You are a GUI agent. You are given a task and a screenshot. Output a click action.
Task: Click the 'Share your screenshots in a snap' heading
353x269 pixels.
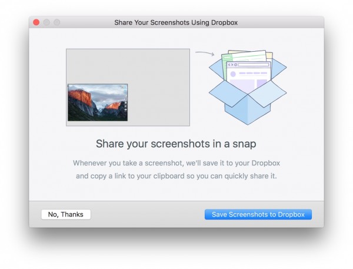176,144
